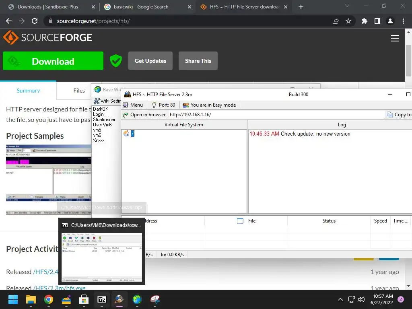
Task: Click the HFS project sample screenshot
Action: point(49,179)
